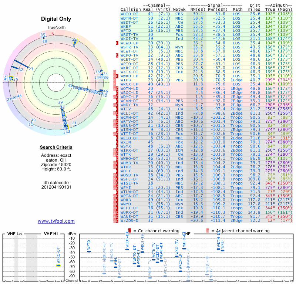
Task: Click the WLWD-LP callsign
Action: 129,43
